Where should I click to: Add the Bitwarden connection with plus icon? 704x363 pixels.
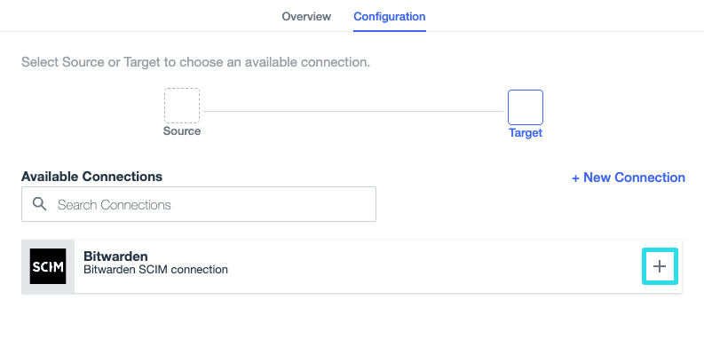[660, 266]
